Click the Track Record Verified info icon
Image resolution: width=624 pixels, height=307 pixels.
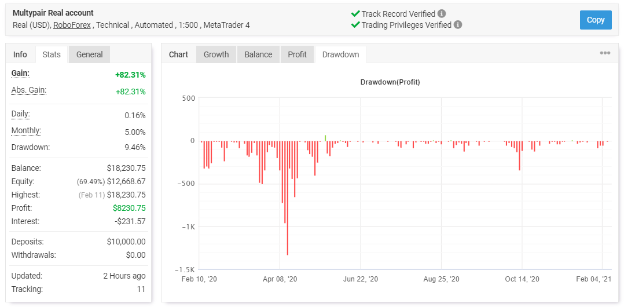(x=442, y=14)
